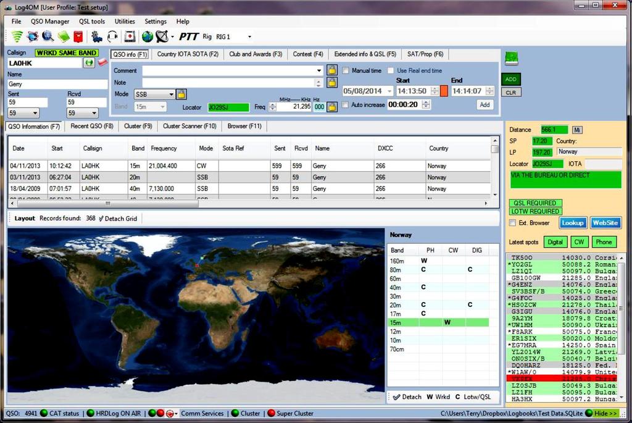
Task: Filter latest spots by Digital
Action: tap(555, 242)
